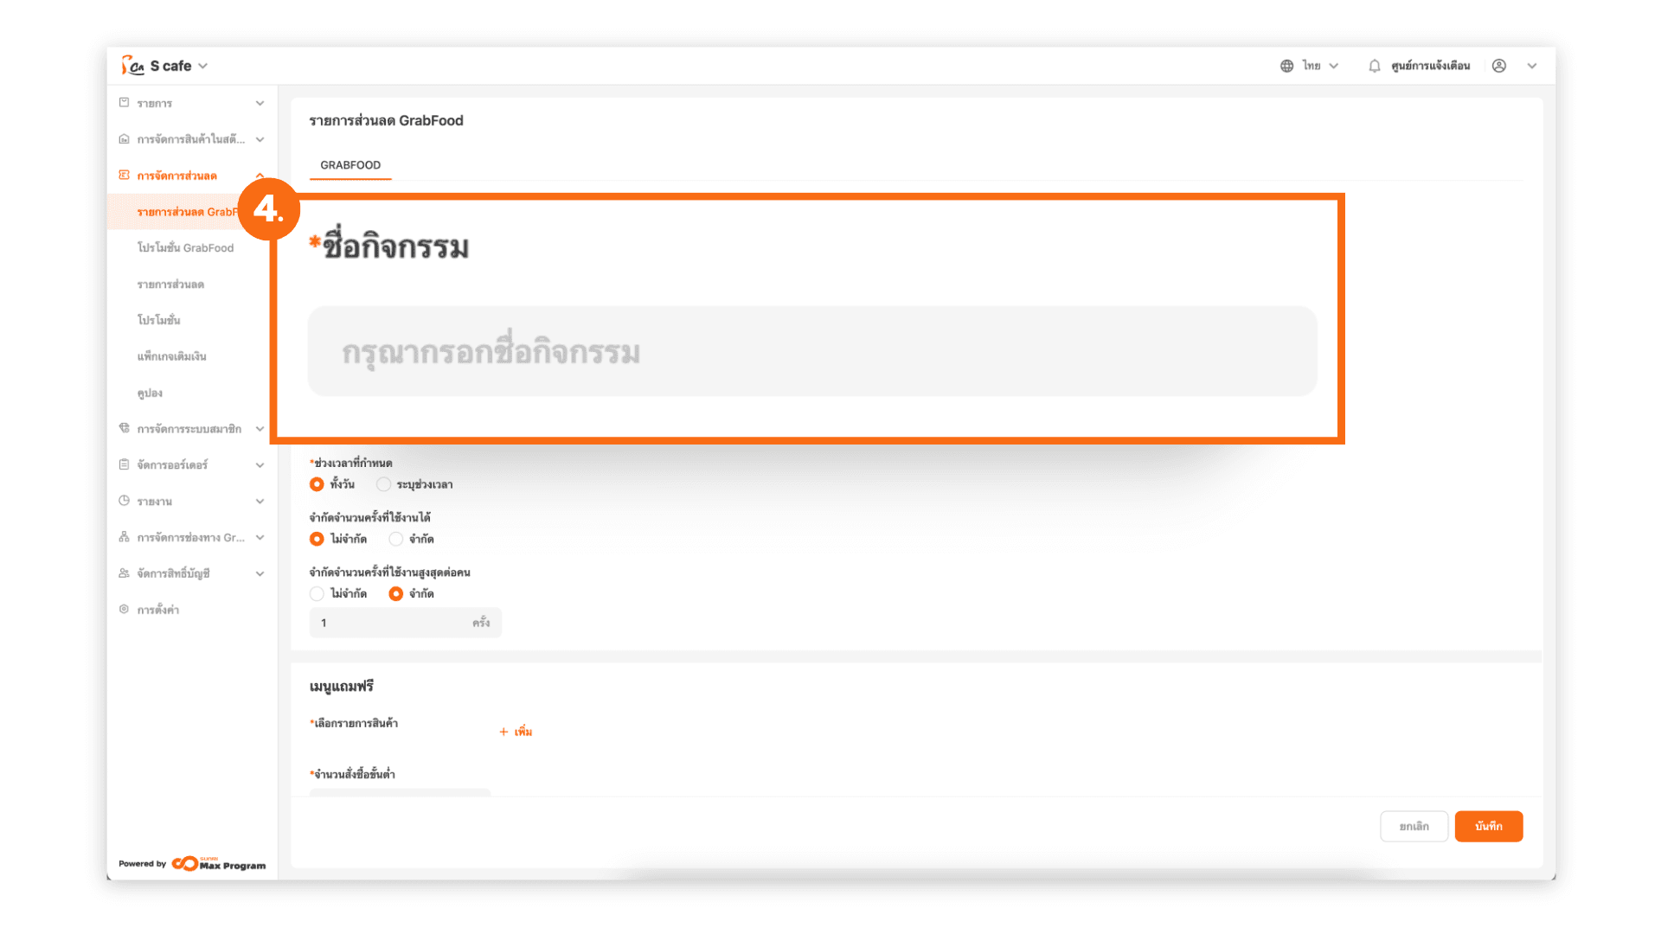Select ทั้งวัน radio button
This screenshot has height=934, width=1661.
click(317, 484)
